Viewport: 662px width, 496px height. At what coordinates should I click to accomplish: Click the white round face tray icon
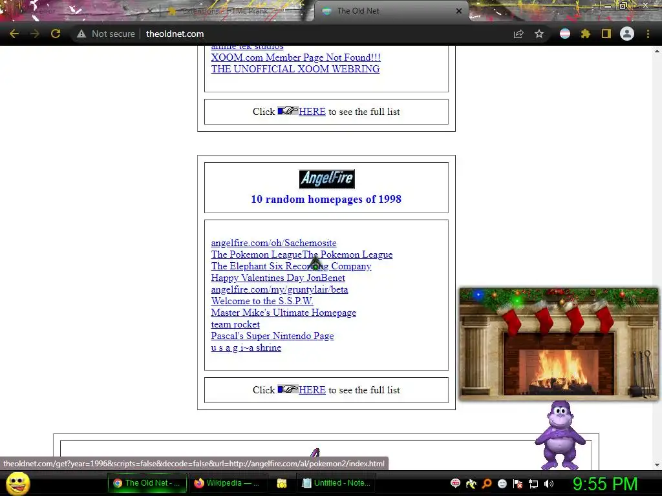(x=502, y=484)
